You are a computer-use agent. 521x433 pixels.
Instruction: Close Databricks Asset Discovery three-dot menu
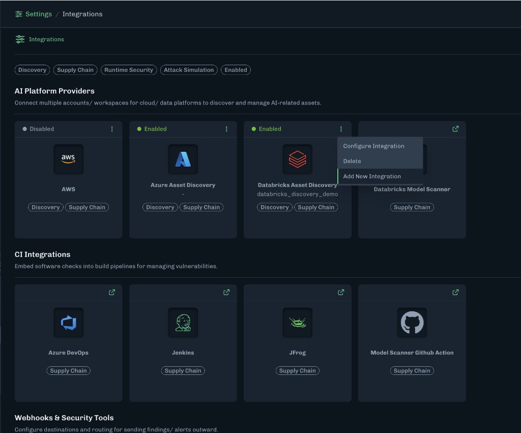341,129
